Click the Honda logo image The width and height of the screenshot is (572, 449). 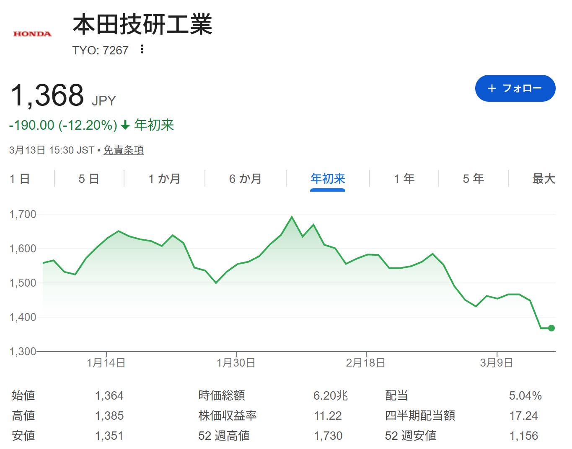[x=32, y=34]
